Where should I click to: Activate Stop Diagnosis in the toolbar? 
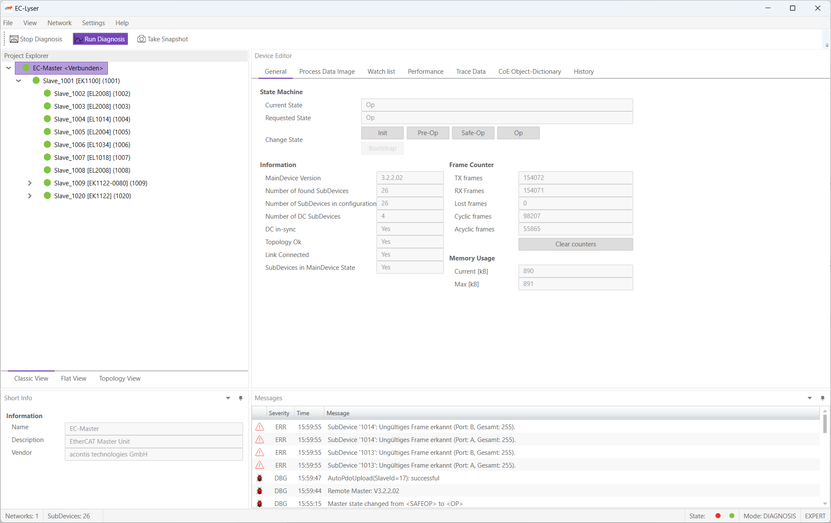tap(36, 39)
